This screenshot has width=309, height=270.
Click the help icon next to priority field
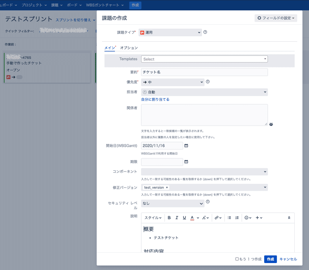click(208, 82)
